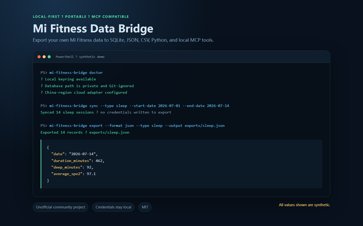Screen dimensions: 363x226
Task: Click the 'mi-fitness-bridge export --format json' command
Action: [133, 126]
